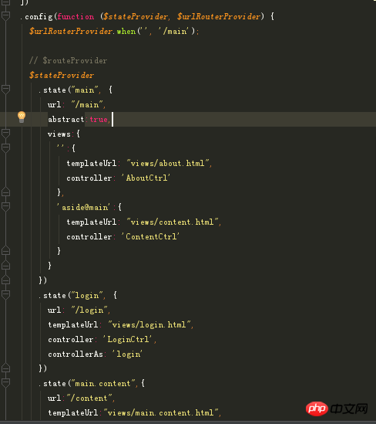Place cursor on abstract true value
The height and width of the screenshot is (424, 376).
coord(99,119)
